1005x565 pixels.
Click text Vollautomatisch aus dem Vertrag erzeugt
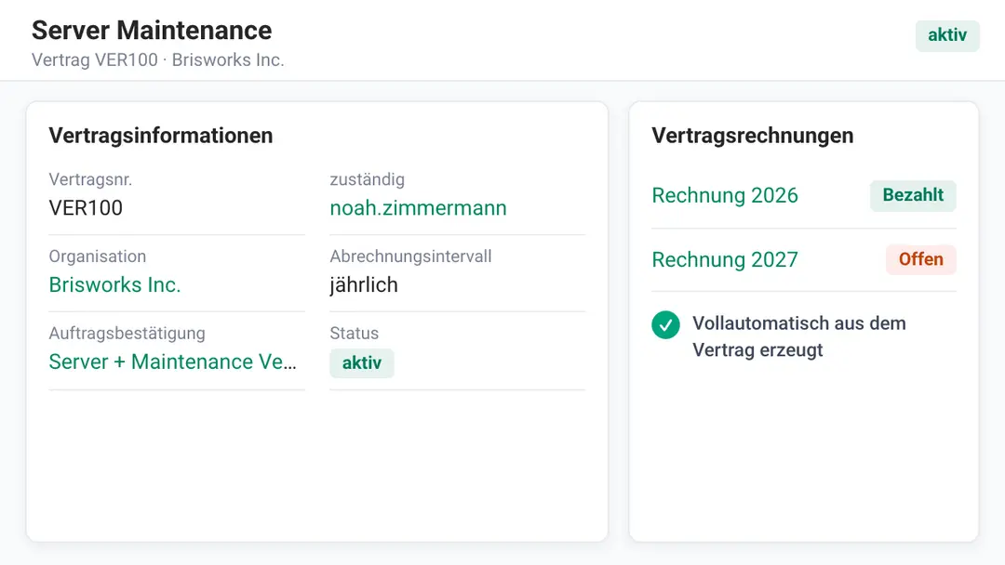coord(798,336)
